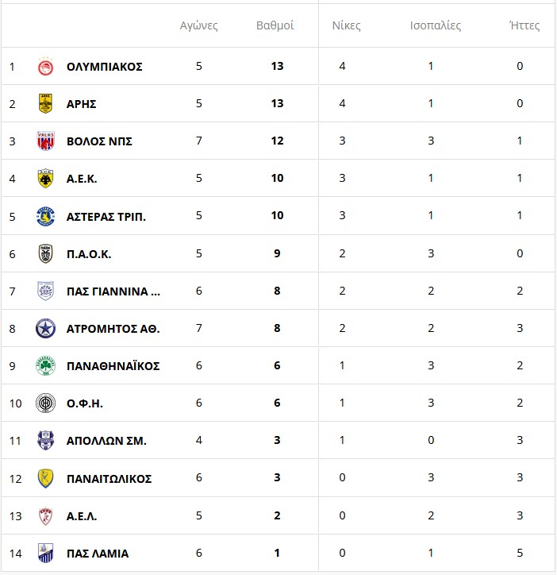
Task: Click the Asteras Tripolis round badge
Action: click(x=45, y=216)
